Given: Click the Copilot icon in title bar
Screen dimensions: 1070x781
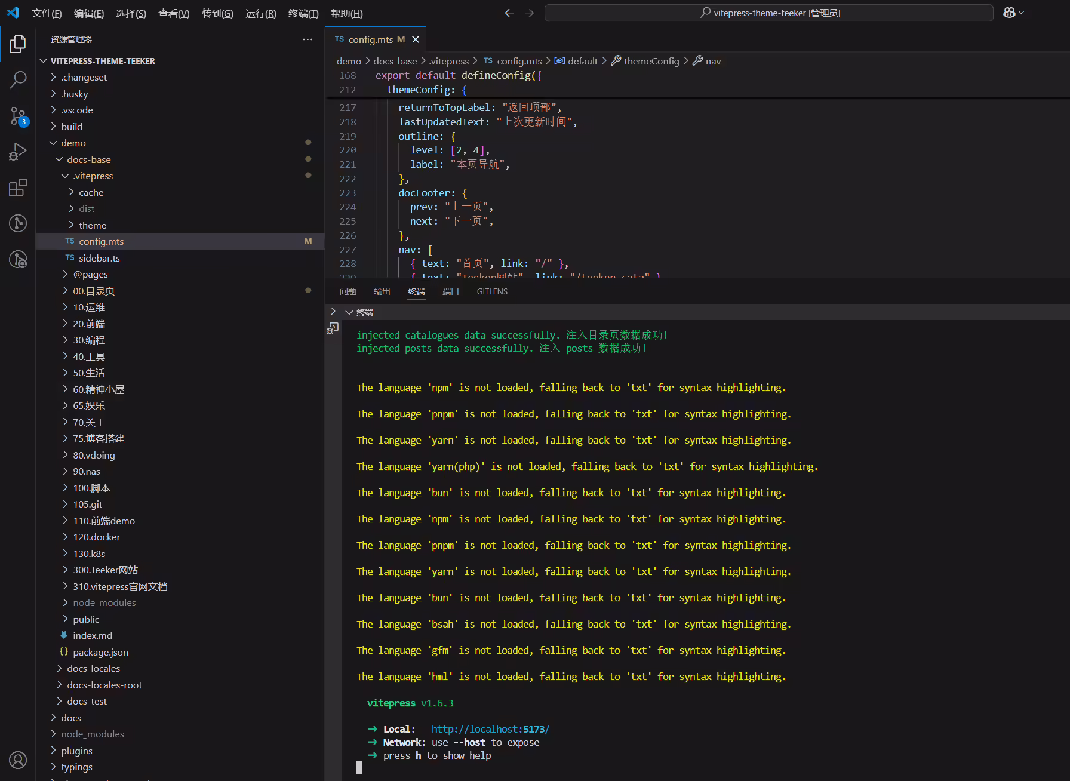Looking at the screenshot, I should 1009,13.
